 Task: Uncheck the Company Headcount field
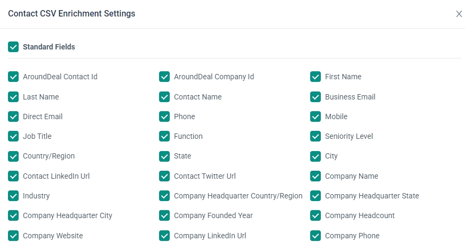point(315,215)
